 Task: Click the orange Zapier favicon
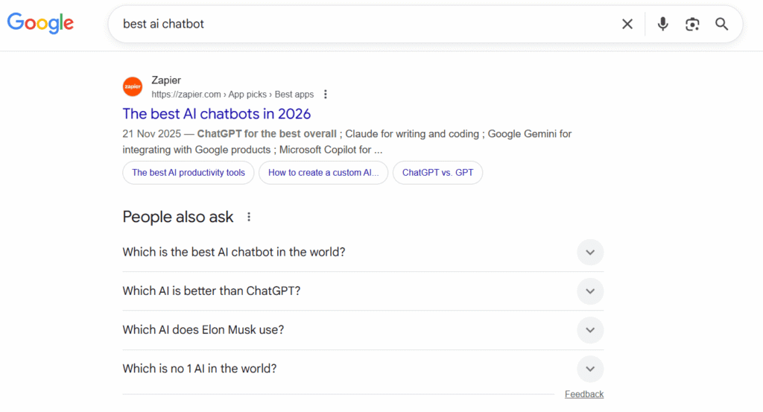tap(133, 86)
